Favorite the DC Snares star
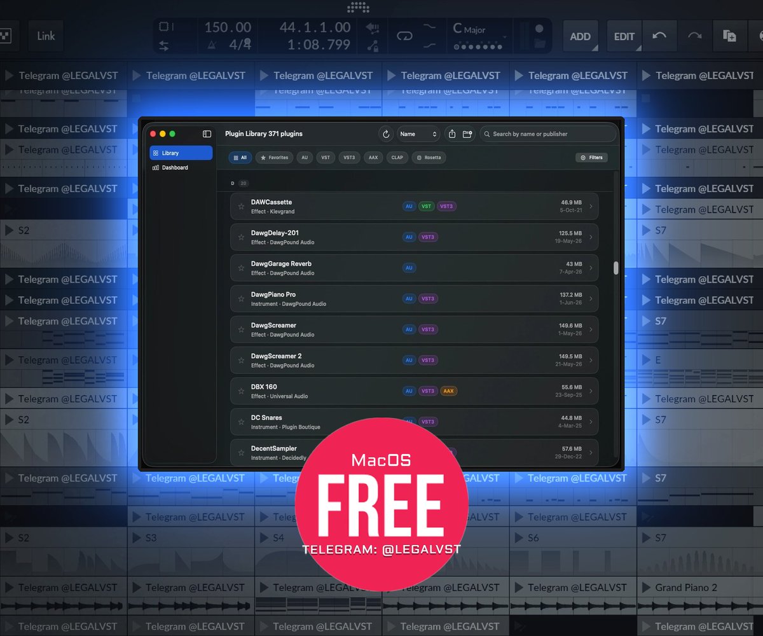 click(x=241, y=422)
